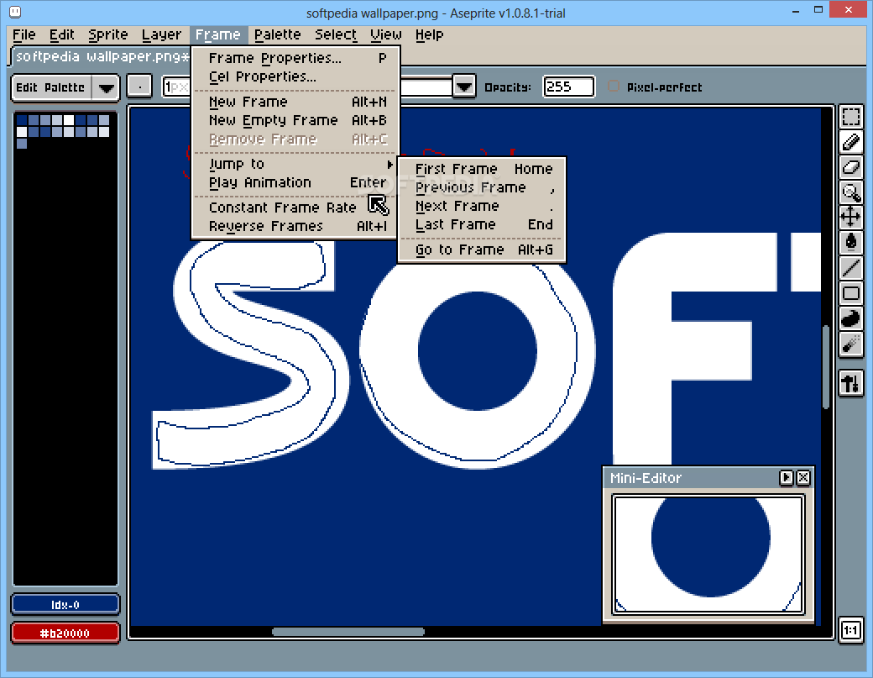873x678 pixels.
Task: Click the Mini-Editor preview thumbnail
Action: point(708,554)
